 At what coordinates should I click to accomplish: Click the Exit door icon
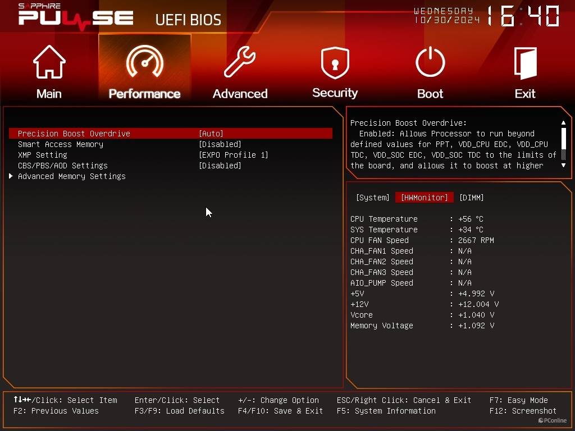point(525,63)
